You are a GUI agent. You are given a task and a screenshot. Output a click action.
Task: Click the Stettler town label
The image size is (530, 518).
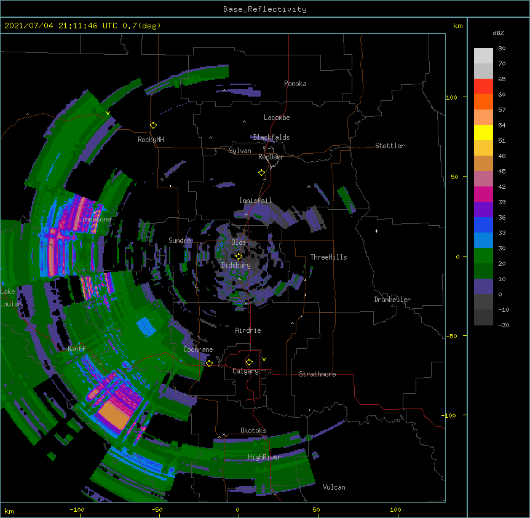click(x=390, y=146)
